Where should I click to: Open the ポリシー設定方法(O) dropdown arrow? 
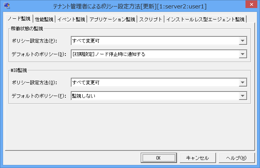[242, 83]
